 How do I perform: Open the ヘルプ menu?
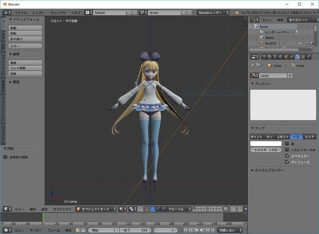point(76,12)
